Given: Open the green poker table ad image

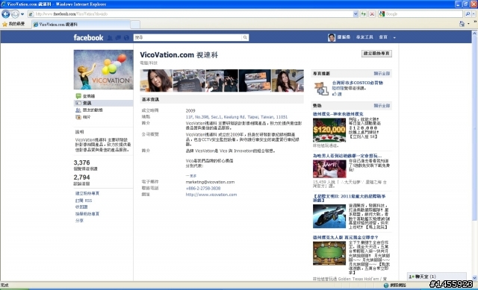Looking at the screenshot, I should pyautogui.click(x=329, y=253).
